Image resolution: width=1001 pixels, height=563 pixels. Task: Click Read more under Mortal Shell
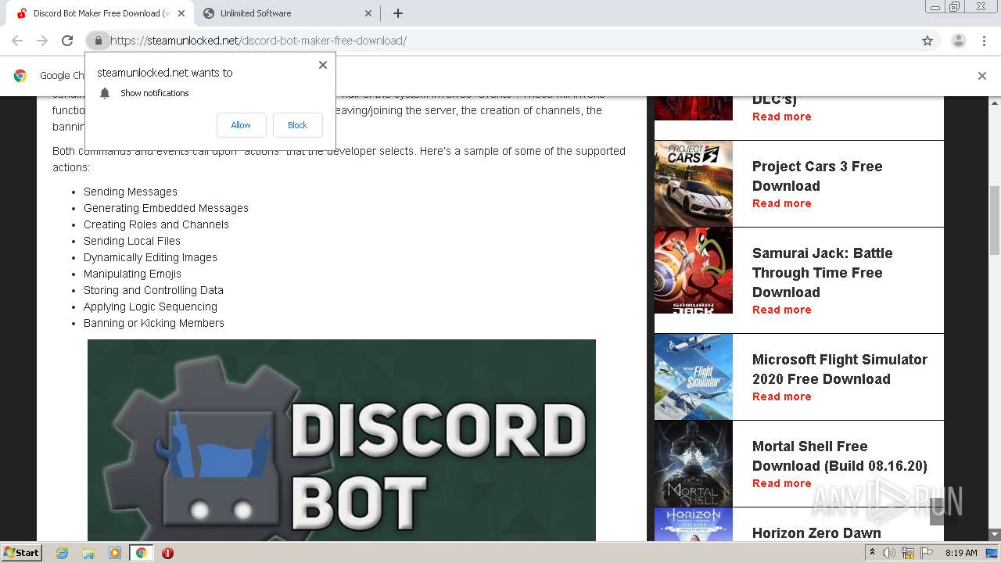[x=781, y=483]
